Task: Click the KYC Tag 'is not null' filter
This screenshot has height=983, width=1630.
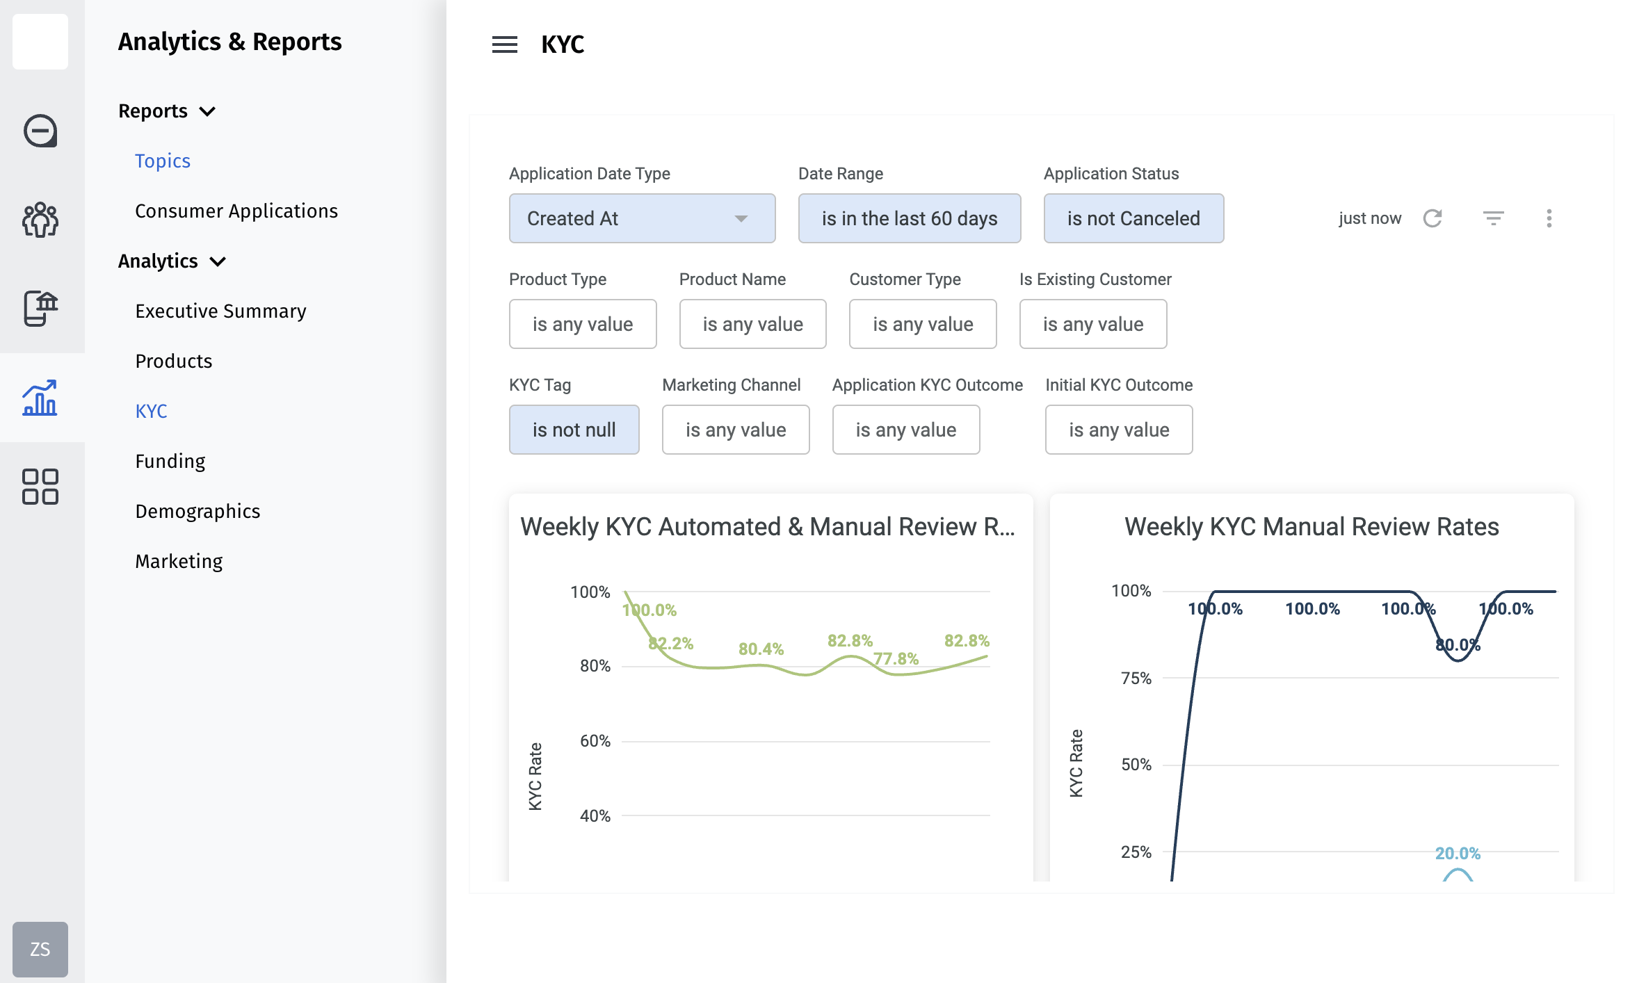Action: click(x=574, y=430)
